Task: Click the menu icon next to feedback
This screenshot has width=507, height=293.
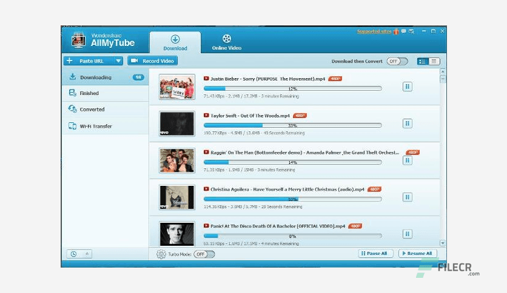Action: pos(411,31)
